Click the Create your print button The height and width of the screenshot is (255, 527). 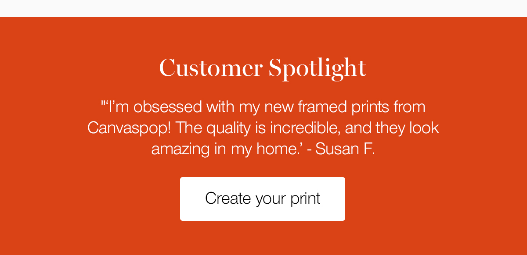pos(262,198)
